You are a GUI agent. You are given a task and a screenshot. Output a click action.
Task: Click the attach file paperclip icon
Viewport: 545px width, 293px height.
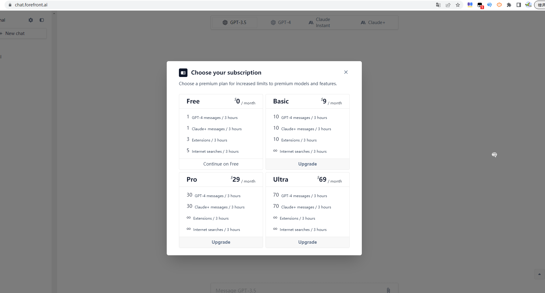pyautogui.click(x=388, y=290)
